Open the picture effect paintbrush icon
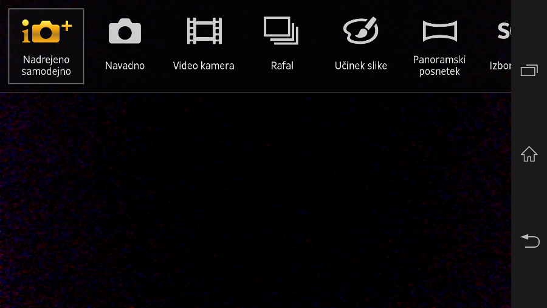Viewport: 547px width, 308px height. 360,31
